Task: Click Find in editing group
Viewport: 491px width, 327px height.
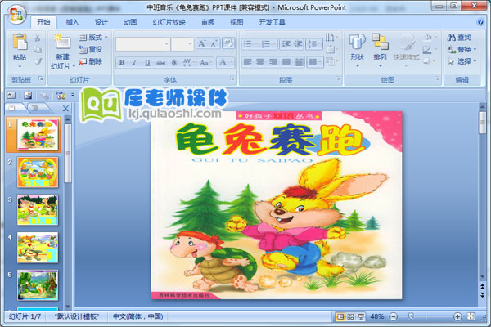Action: pos(459,38)
